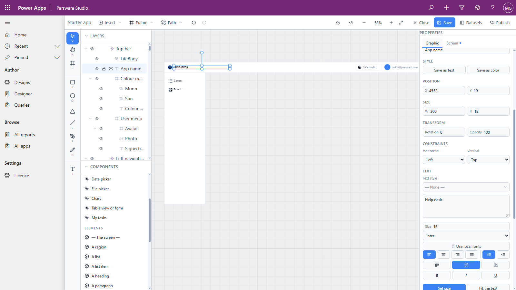Collapse the LAYERS panel

86,36
